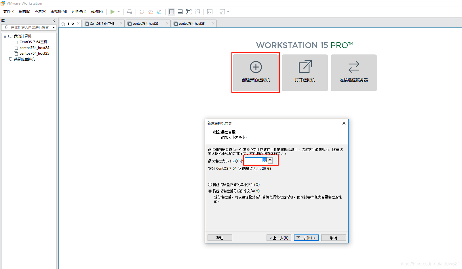Click the 取消 cancel button
The image size is (462, 269).
click(333, 238)
